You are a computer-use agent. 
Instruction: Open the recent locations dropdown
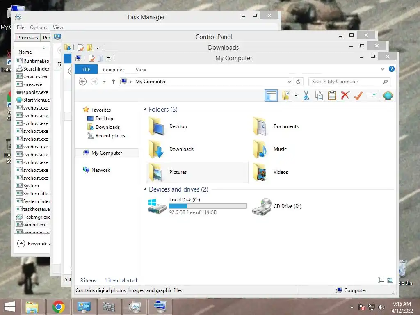point(105,82)
